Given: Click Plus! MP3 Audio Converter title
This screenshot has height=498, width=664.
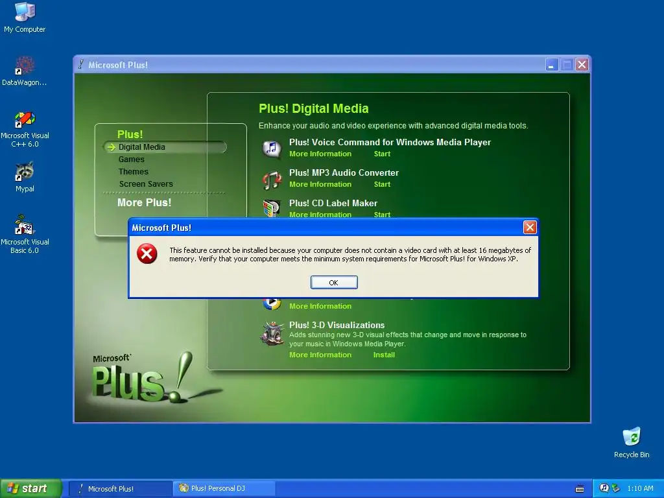Looking at the screenshot, I should point(344,172).
